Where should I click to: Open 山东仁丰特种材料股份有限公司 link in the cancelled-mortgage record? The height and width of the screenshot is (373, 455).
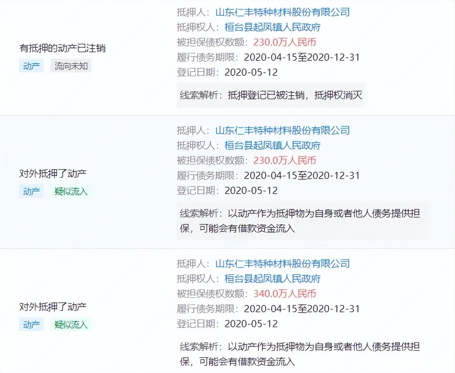(283, 12)
